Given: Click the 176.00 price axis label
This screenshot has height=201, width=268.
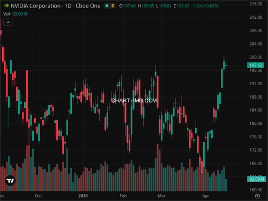Looking at the screenshot, I should point(256,137).
